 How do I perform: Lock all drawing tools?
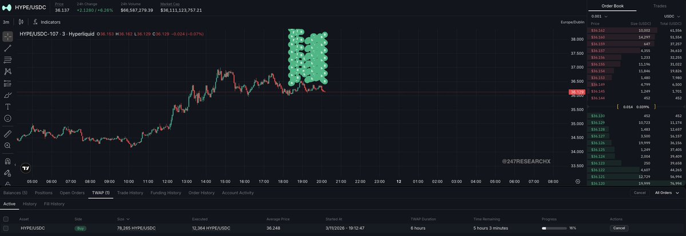click(x=7, y=183)
